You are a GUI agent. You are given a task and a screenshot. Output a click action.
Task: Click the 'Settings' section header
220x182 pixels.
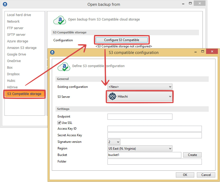[x=63, y=109]
